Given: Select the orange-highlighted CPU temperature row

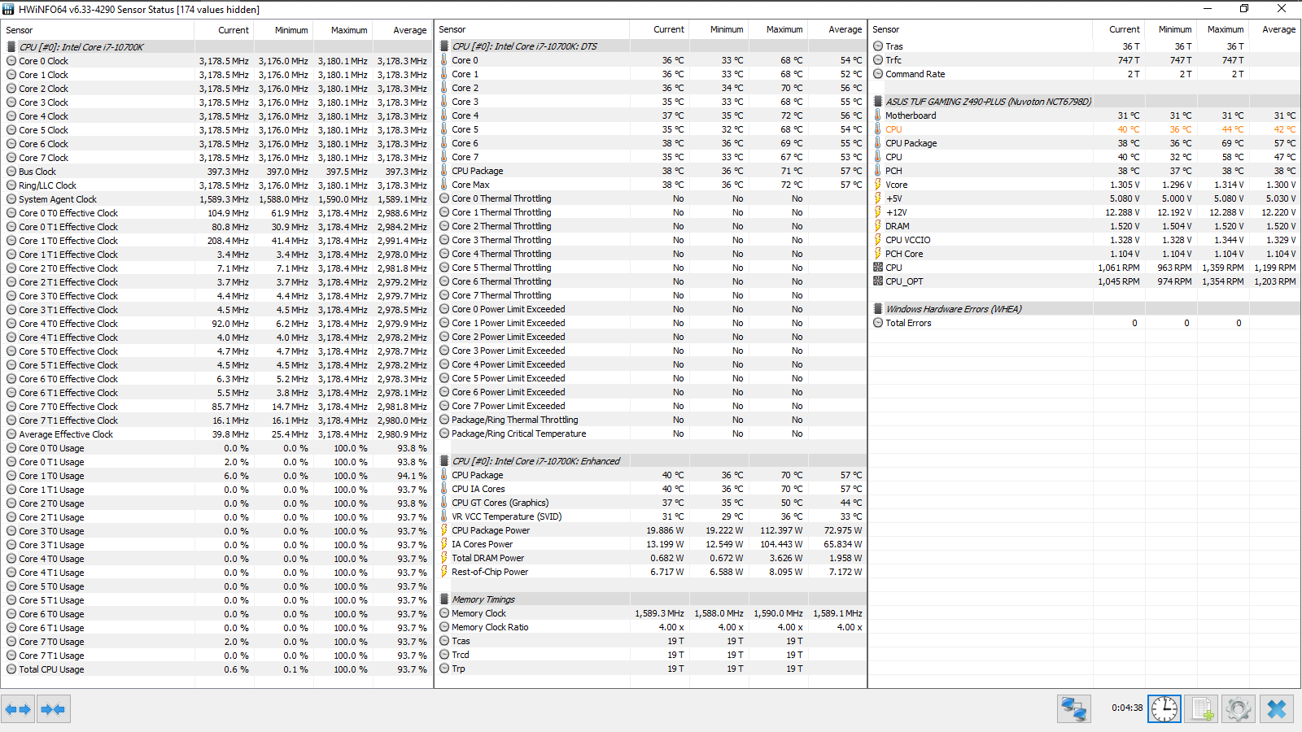Looking at the screenshot, I should 1085,129.
